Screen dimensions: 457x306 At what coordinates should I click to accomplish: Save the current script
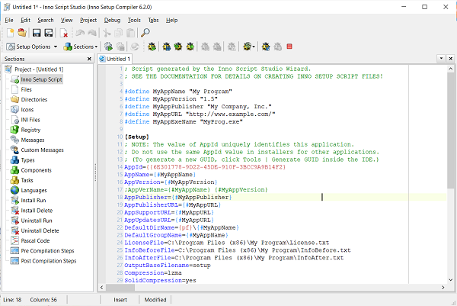click(x=37, y=33)
